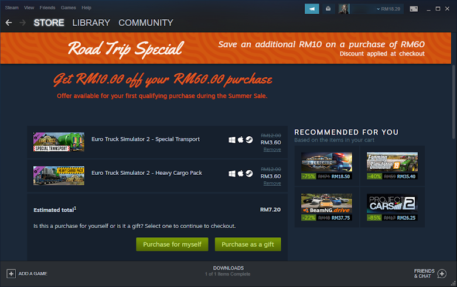The width and height of the screenshot is (457, 287).
Task: Click SteamOS icon for Special Transport
Action: pos(249,140)
